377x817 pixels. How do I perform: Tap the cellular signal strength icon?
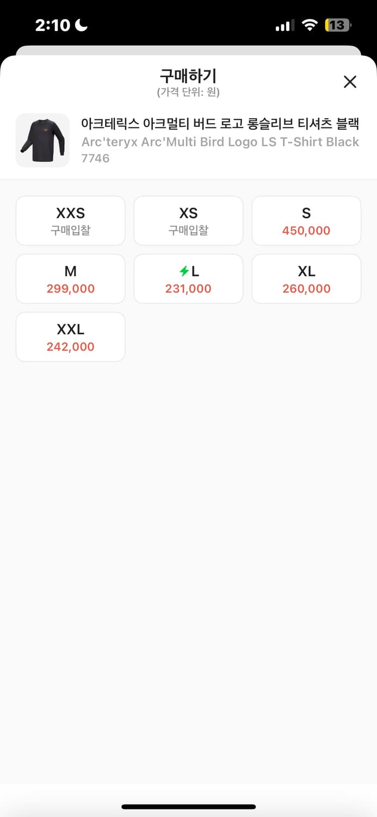click(x=283, y=25)
